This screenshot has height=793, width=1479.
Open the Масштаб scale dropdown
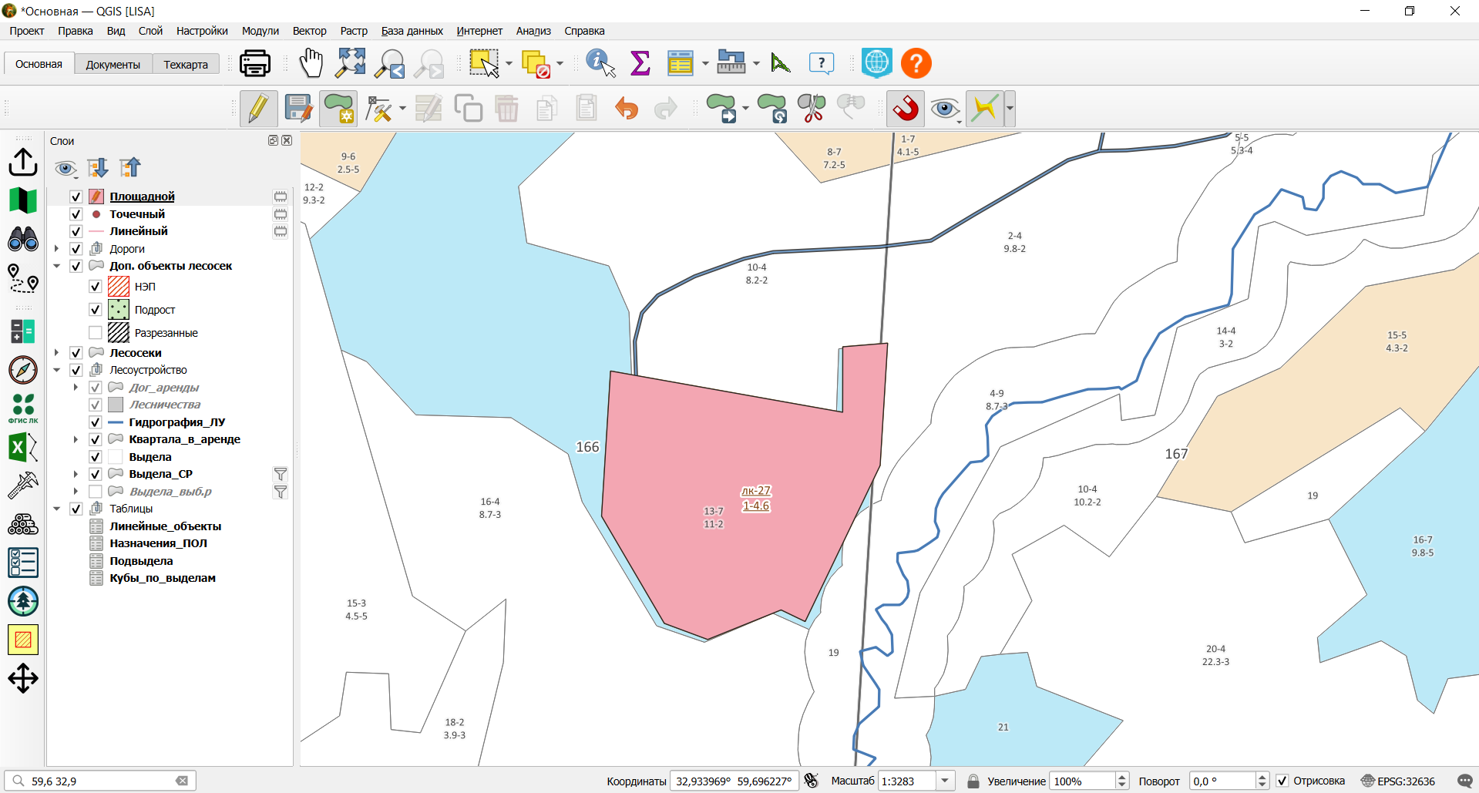click(946, 781)
